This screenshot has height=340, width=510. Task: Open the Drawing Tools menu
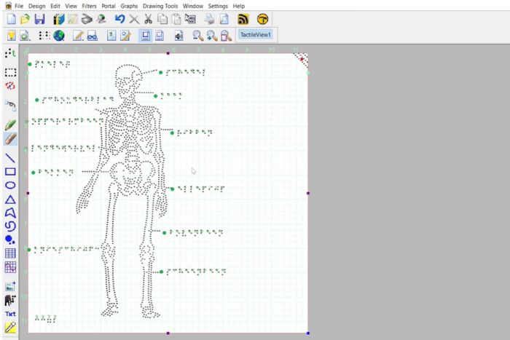[160, 6]
